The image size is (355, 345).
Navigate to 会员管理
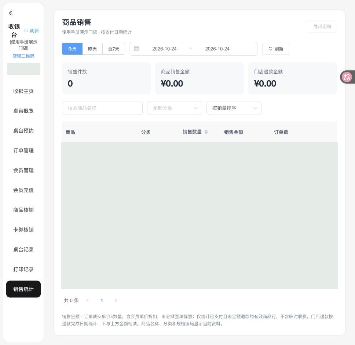point(23,170)
